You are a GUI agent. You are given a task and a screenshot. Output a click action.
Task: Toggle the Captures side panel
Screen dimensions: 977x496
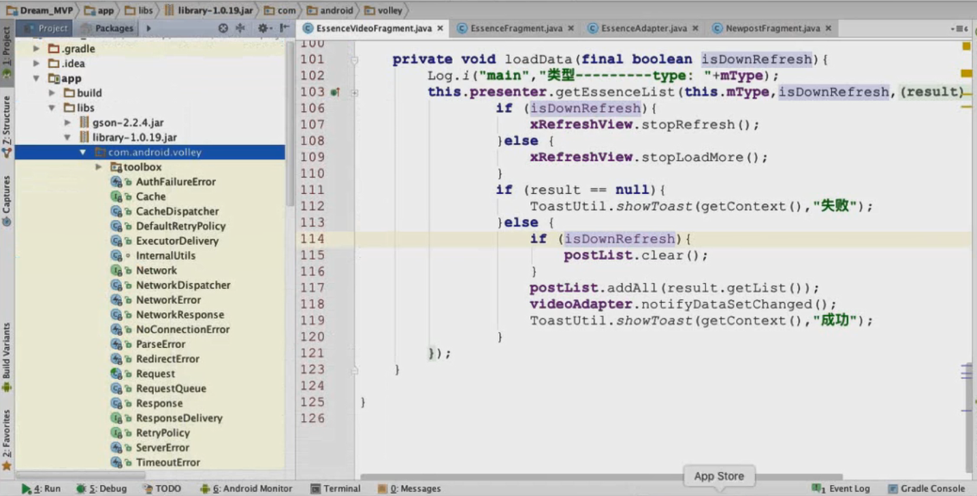[x=7, y=200]
